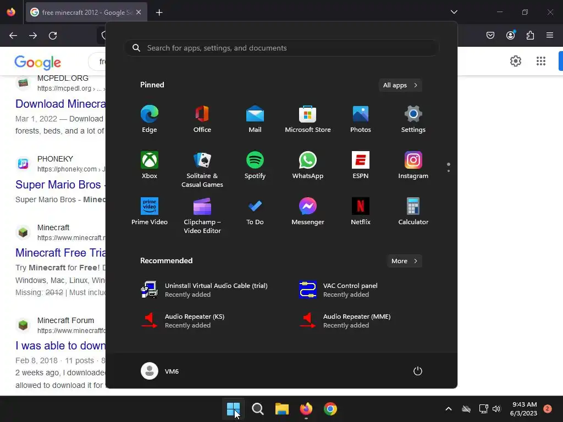Open Firefox extensions button
The height and width of the screenshot is (422, 563).
tap(530, 35)
